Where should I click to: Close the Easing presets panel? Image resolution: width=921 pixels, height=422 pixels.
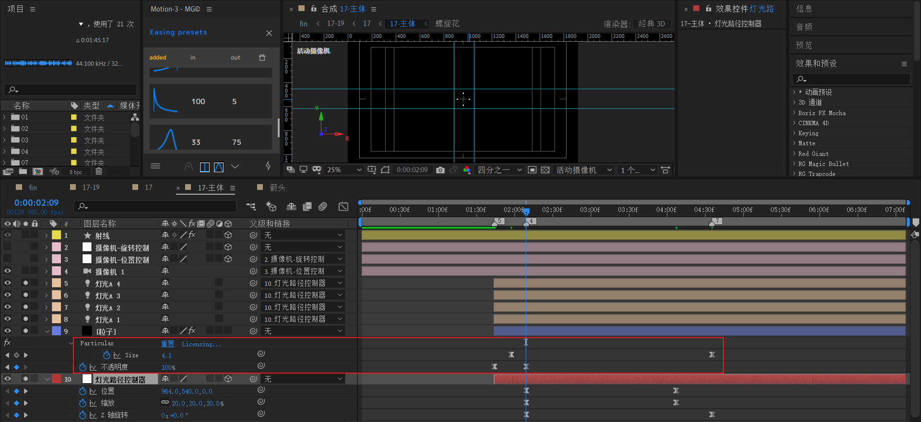[269, 33]
